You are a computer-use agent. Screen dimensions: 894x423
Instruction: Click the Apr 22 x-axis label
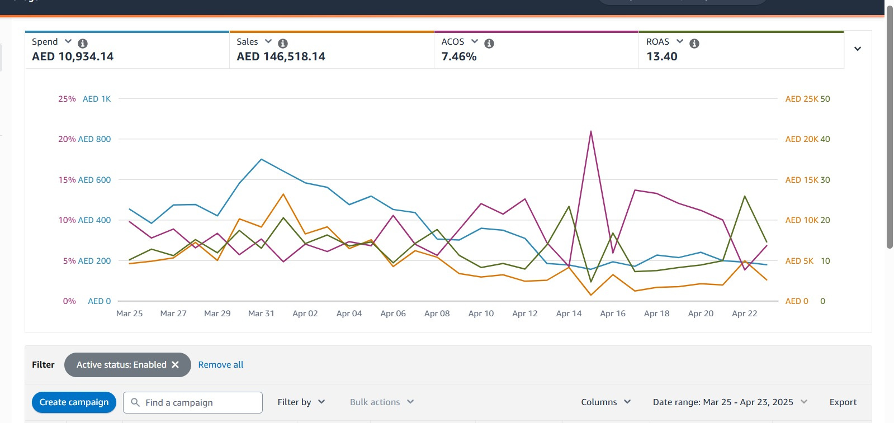coord(745,313)
